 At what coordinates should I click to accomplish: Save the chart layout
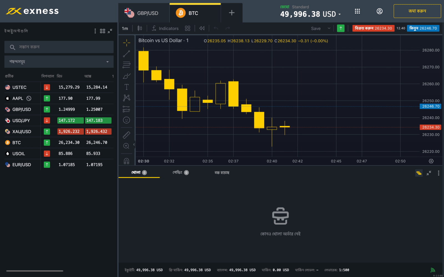316,28
